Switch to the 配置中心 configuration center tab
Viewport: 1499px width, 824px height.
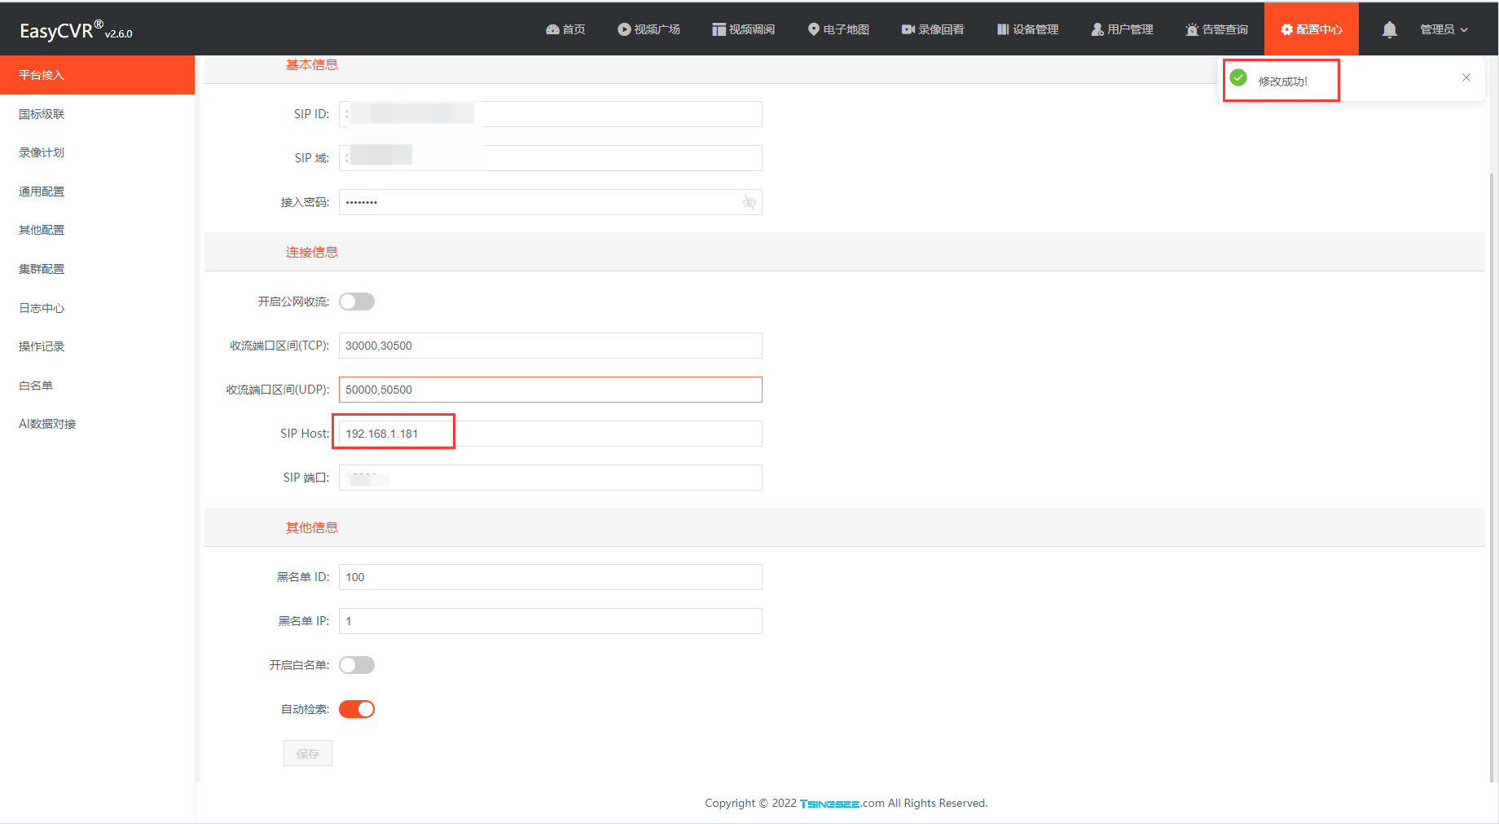tap(1311, 29)
